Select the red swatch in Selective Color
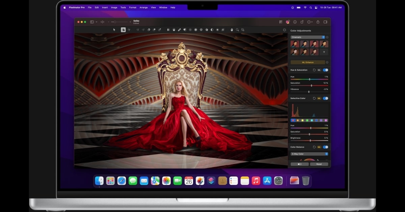The image size is (405, 212). click(x=293, y=121)
